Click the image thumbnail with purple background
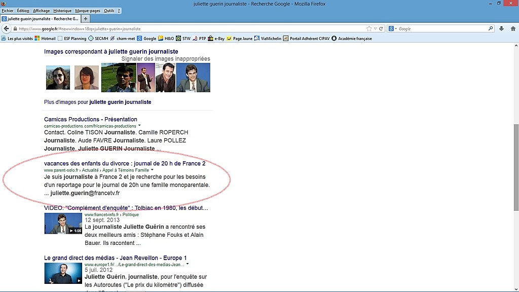 point(146,78)
